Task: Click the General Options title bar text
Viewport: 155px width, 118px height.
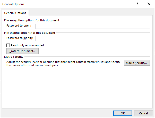Action: [x=13, y=4]
